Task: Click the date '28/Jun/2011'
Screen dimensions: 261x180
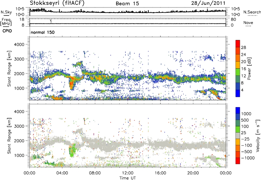Action: [x=208, y=3]
